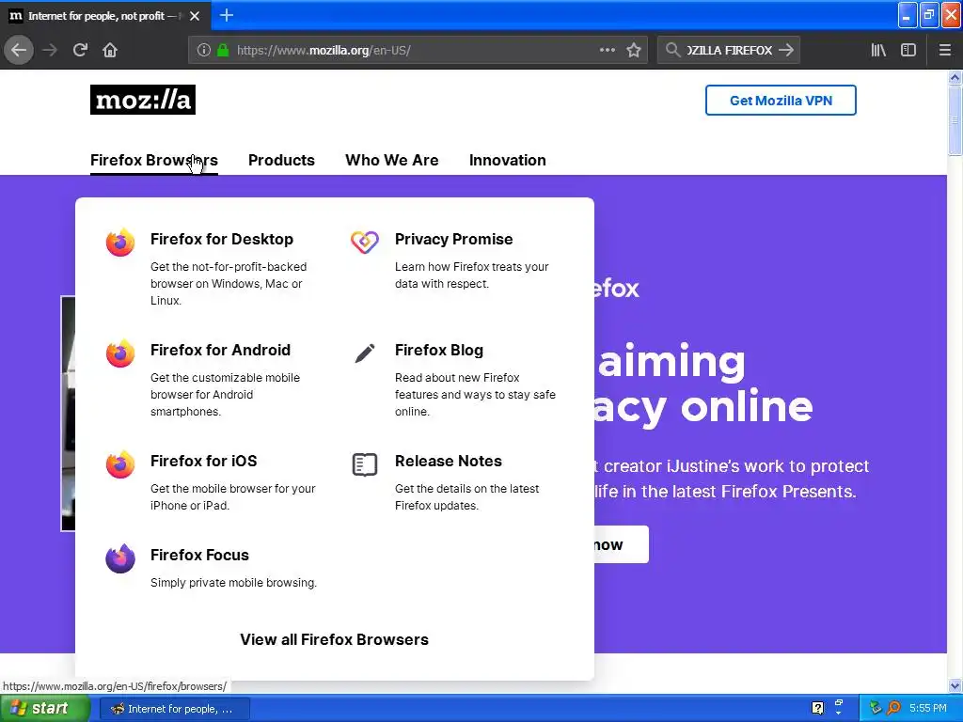Screen dimensions: 963x722
Task: Open the Innovation navigation menu
Action: pos(507,160)
